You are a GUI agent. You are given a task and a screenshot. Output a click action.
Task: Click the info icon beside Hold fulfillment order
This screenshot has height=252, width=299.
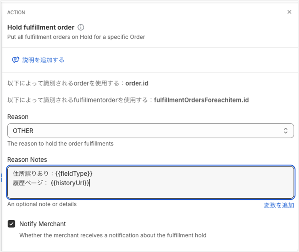(81, 27)
